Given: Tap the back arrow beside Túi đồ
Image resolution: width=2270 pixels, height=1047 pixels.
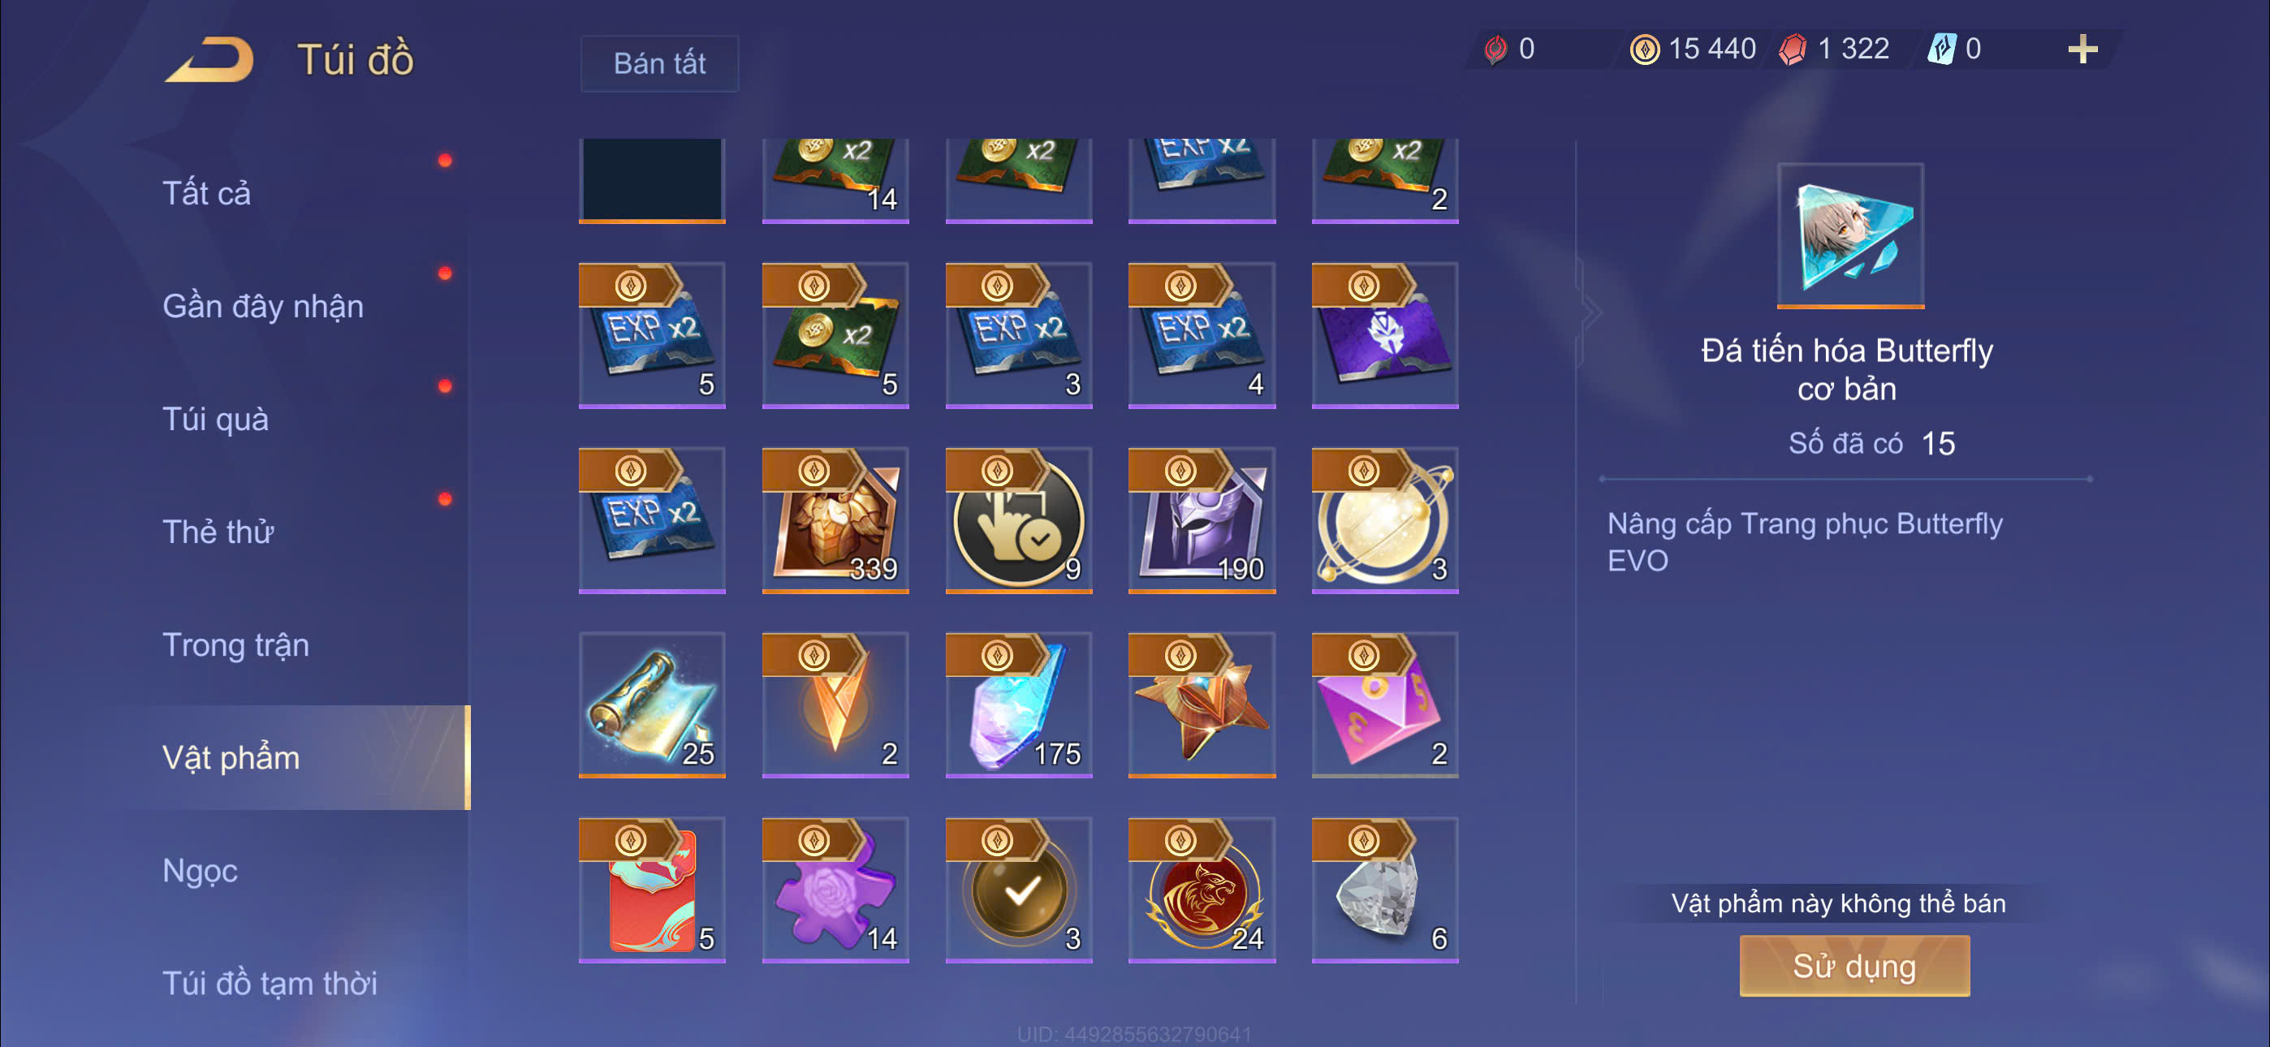Looking at the screenshot, I should (x=209, y=60).
